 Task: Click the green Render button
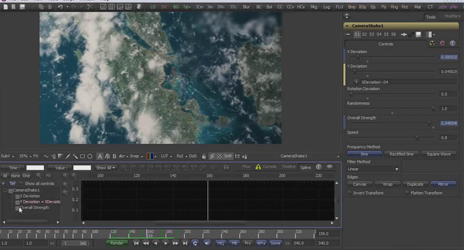click(x=117, y=243)
